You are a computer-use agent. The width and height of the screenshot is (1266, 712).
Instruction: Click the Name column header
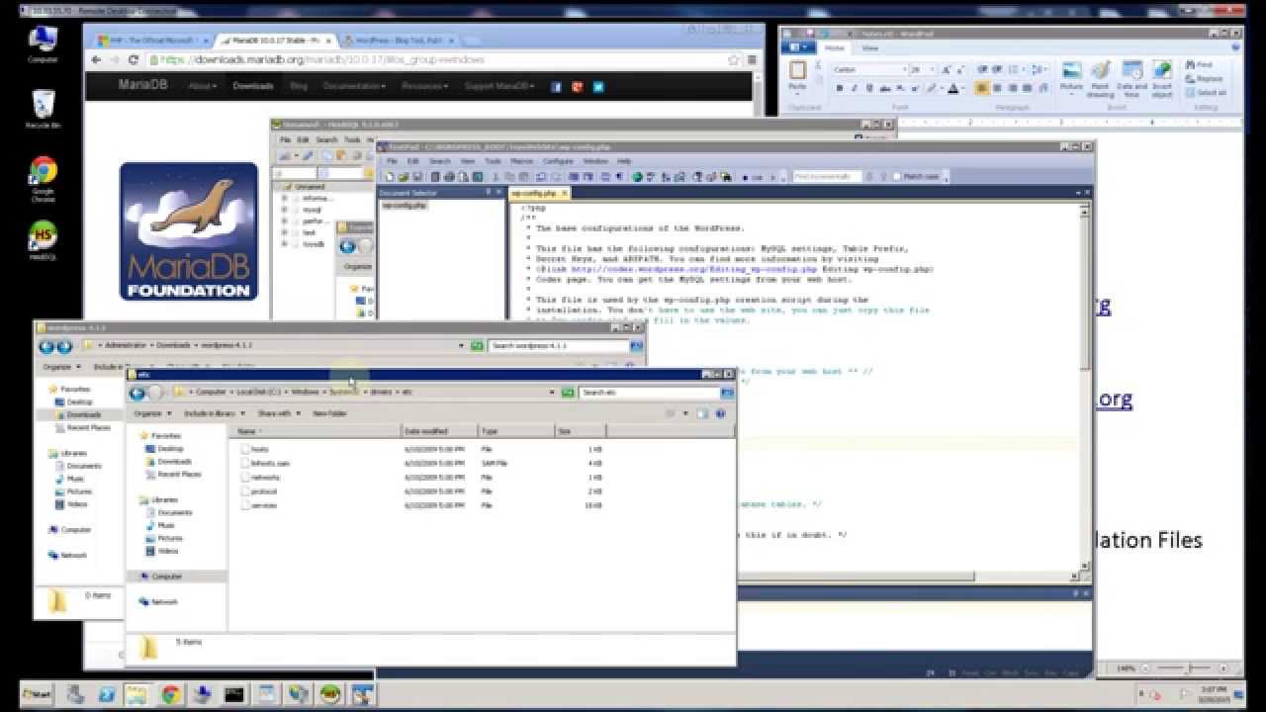pyautogui.click(x=316, y=431)
